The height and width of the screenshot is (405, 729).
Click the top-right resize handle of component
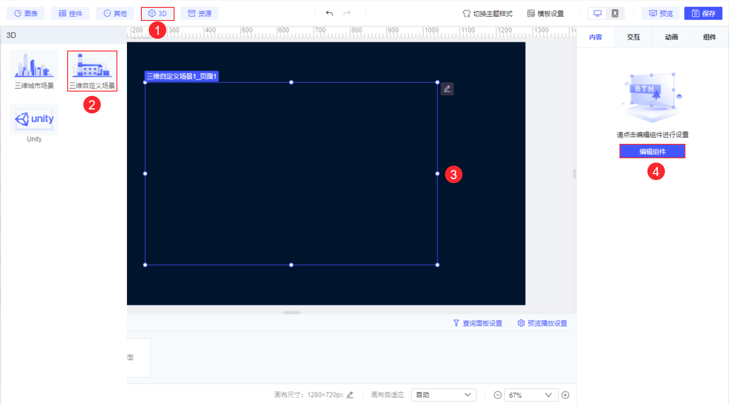(x=437, y=82)
